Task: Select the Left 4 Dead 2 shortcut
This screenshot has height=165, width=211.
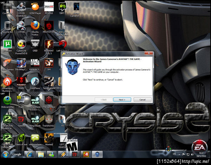Action: (x=63, y=45)
